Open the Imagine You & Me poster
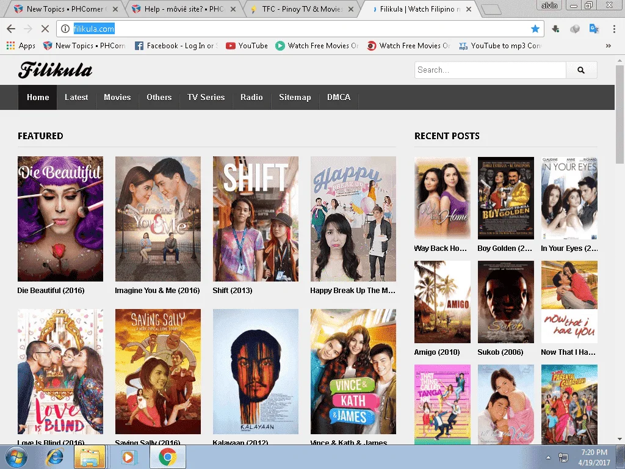The image size is (625, 469). (158, 219)
